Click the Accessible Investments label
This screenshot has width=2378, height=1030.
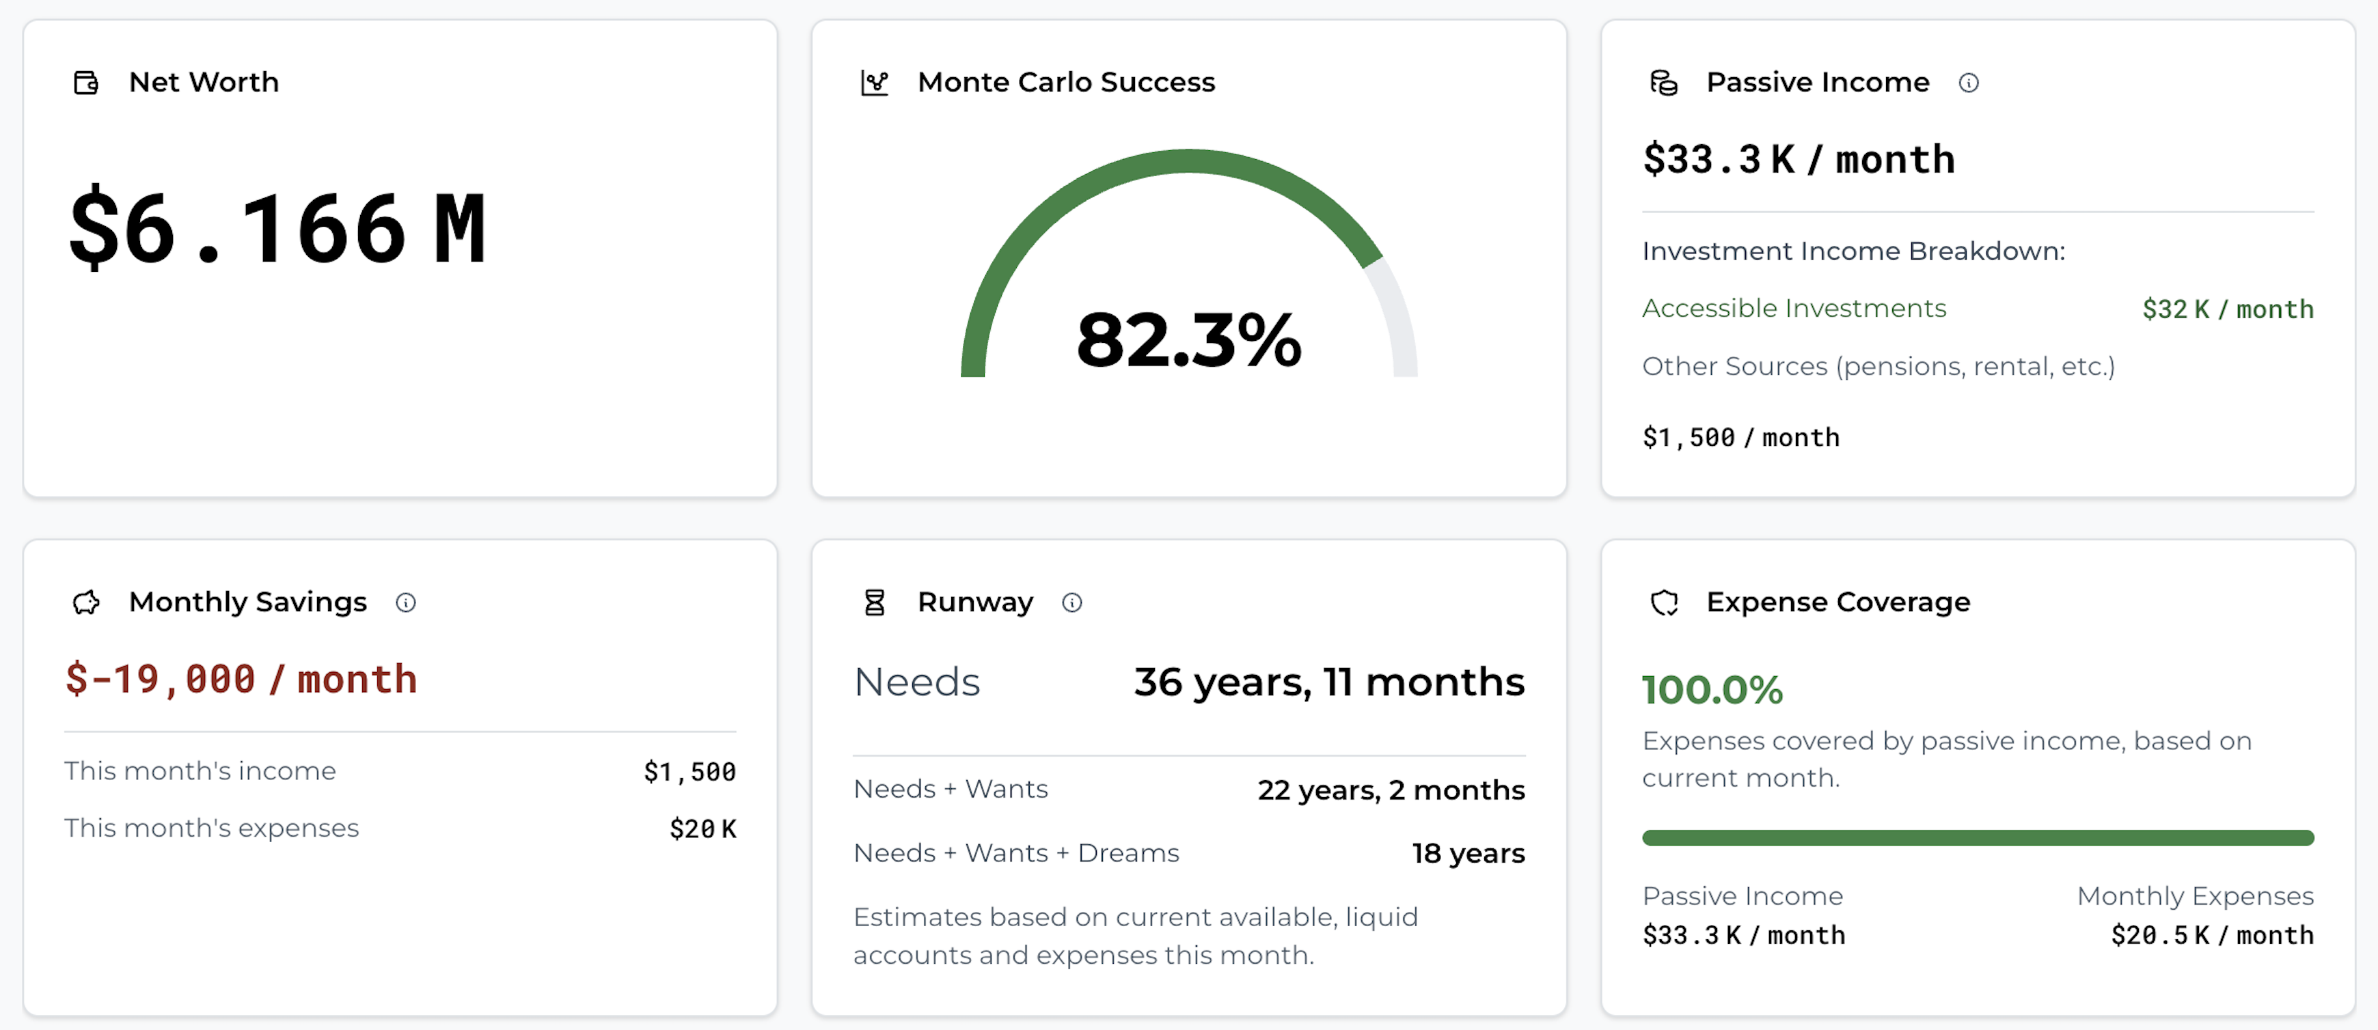[1794, 308]
